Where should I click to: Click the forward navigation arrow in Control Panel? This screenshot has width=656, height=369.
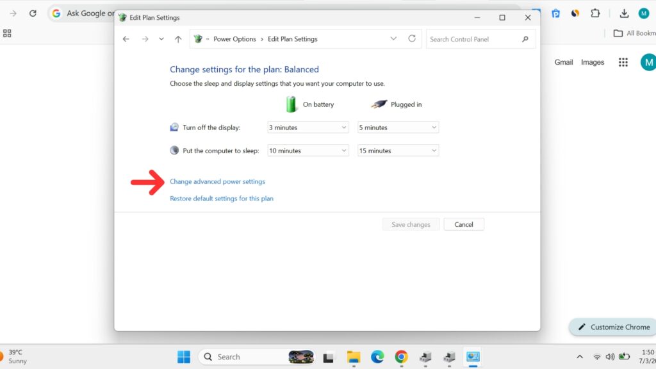(145, 39)
